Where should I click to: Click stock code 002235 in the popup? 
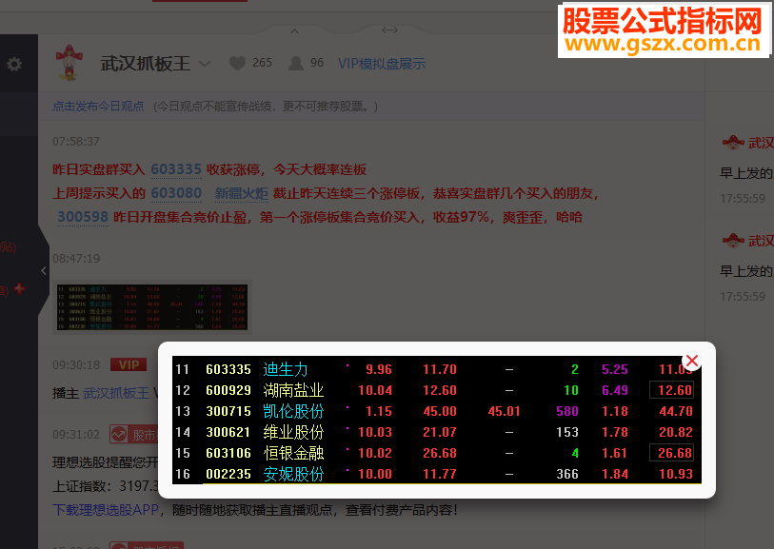[228, 474]
